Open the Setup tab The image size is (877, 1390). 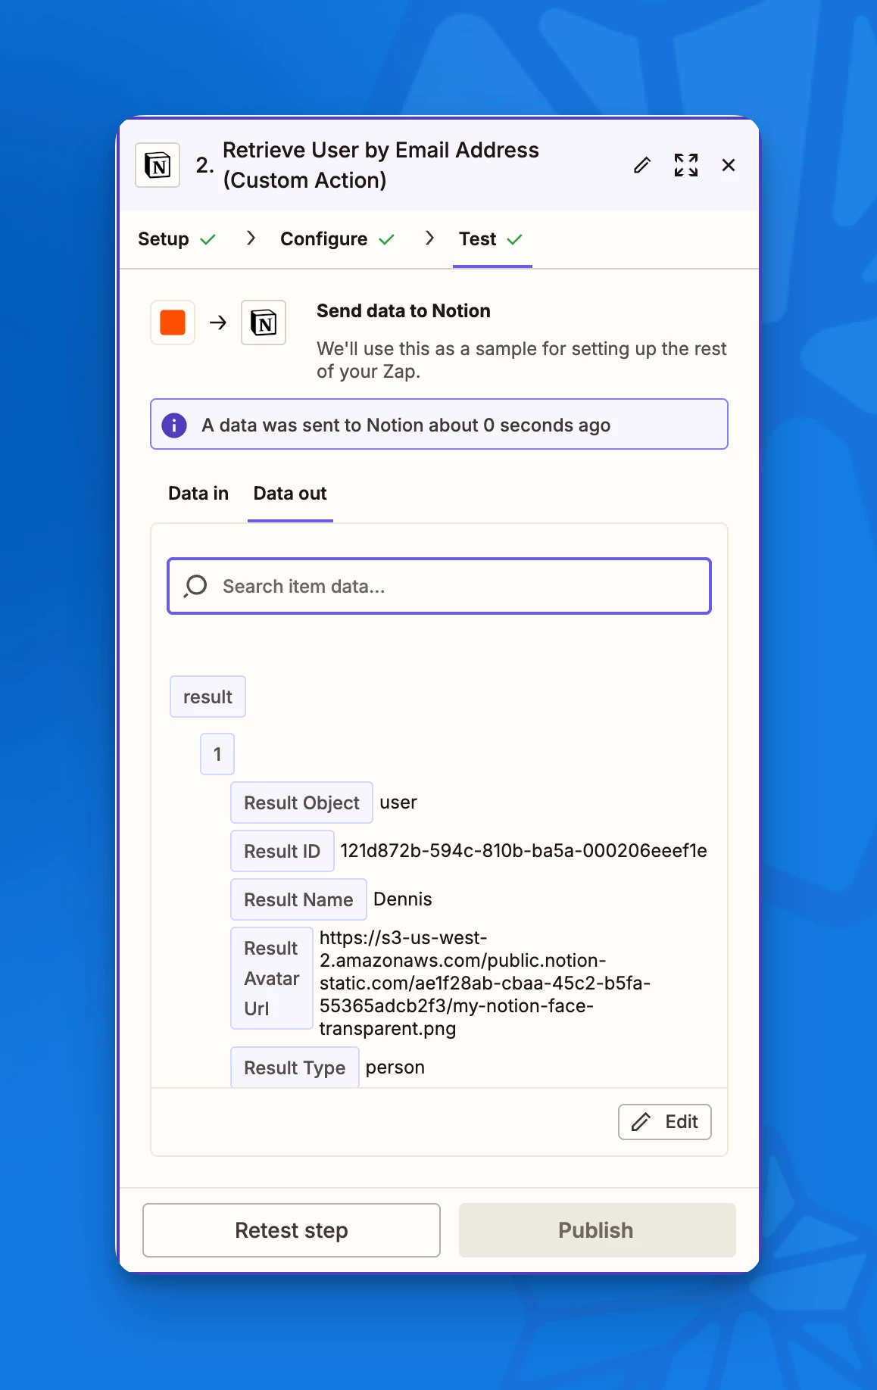[x=176, y=239]
